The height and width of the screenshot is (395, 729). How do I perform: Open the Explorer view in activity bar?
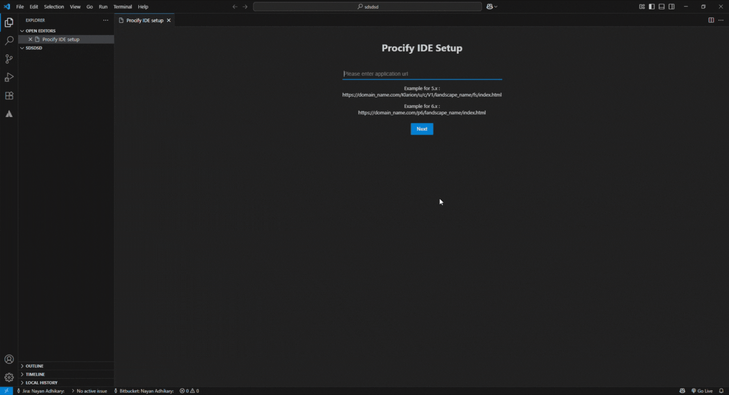point(9,22)
